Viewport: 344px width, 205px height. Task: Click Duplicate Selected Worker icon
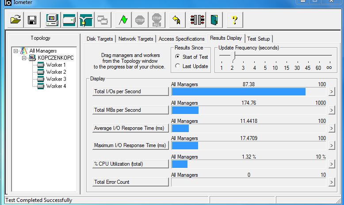[103, 20]
